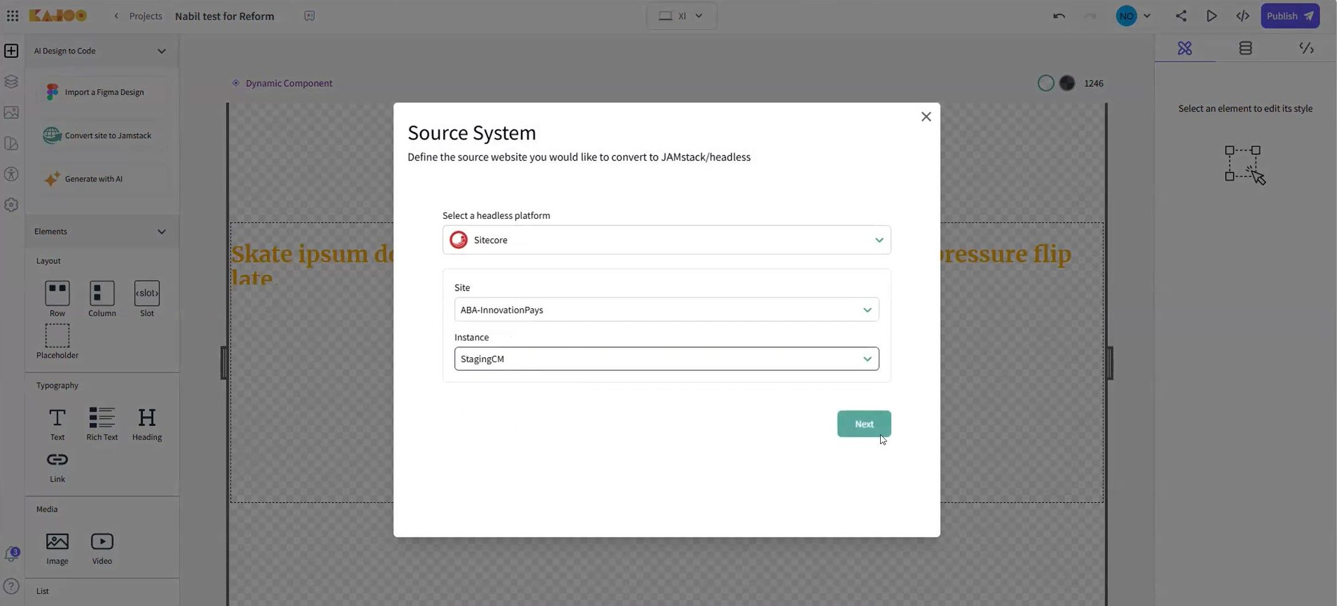Open the NO user avatar menu
This screenshot has height=606, width=1337.
1126,16
